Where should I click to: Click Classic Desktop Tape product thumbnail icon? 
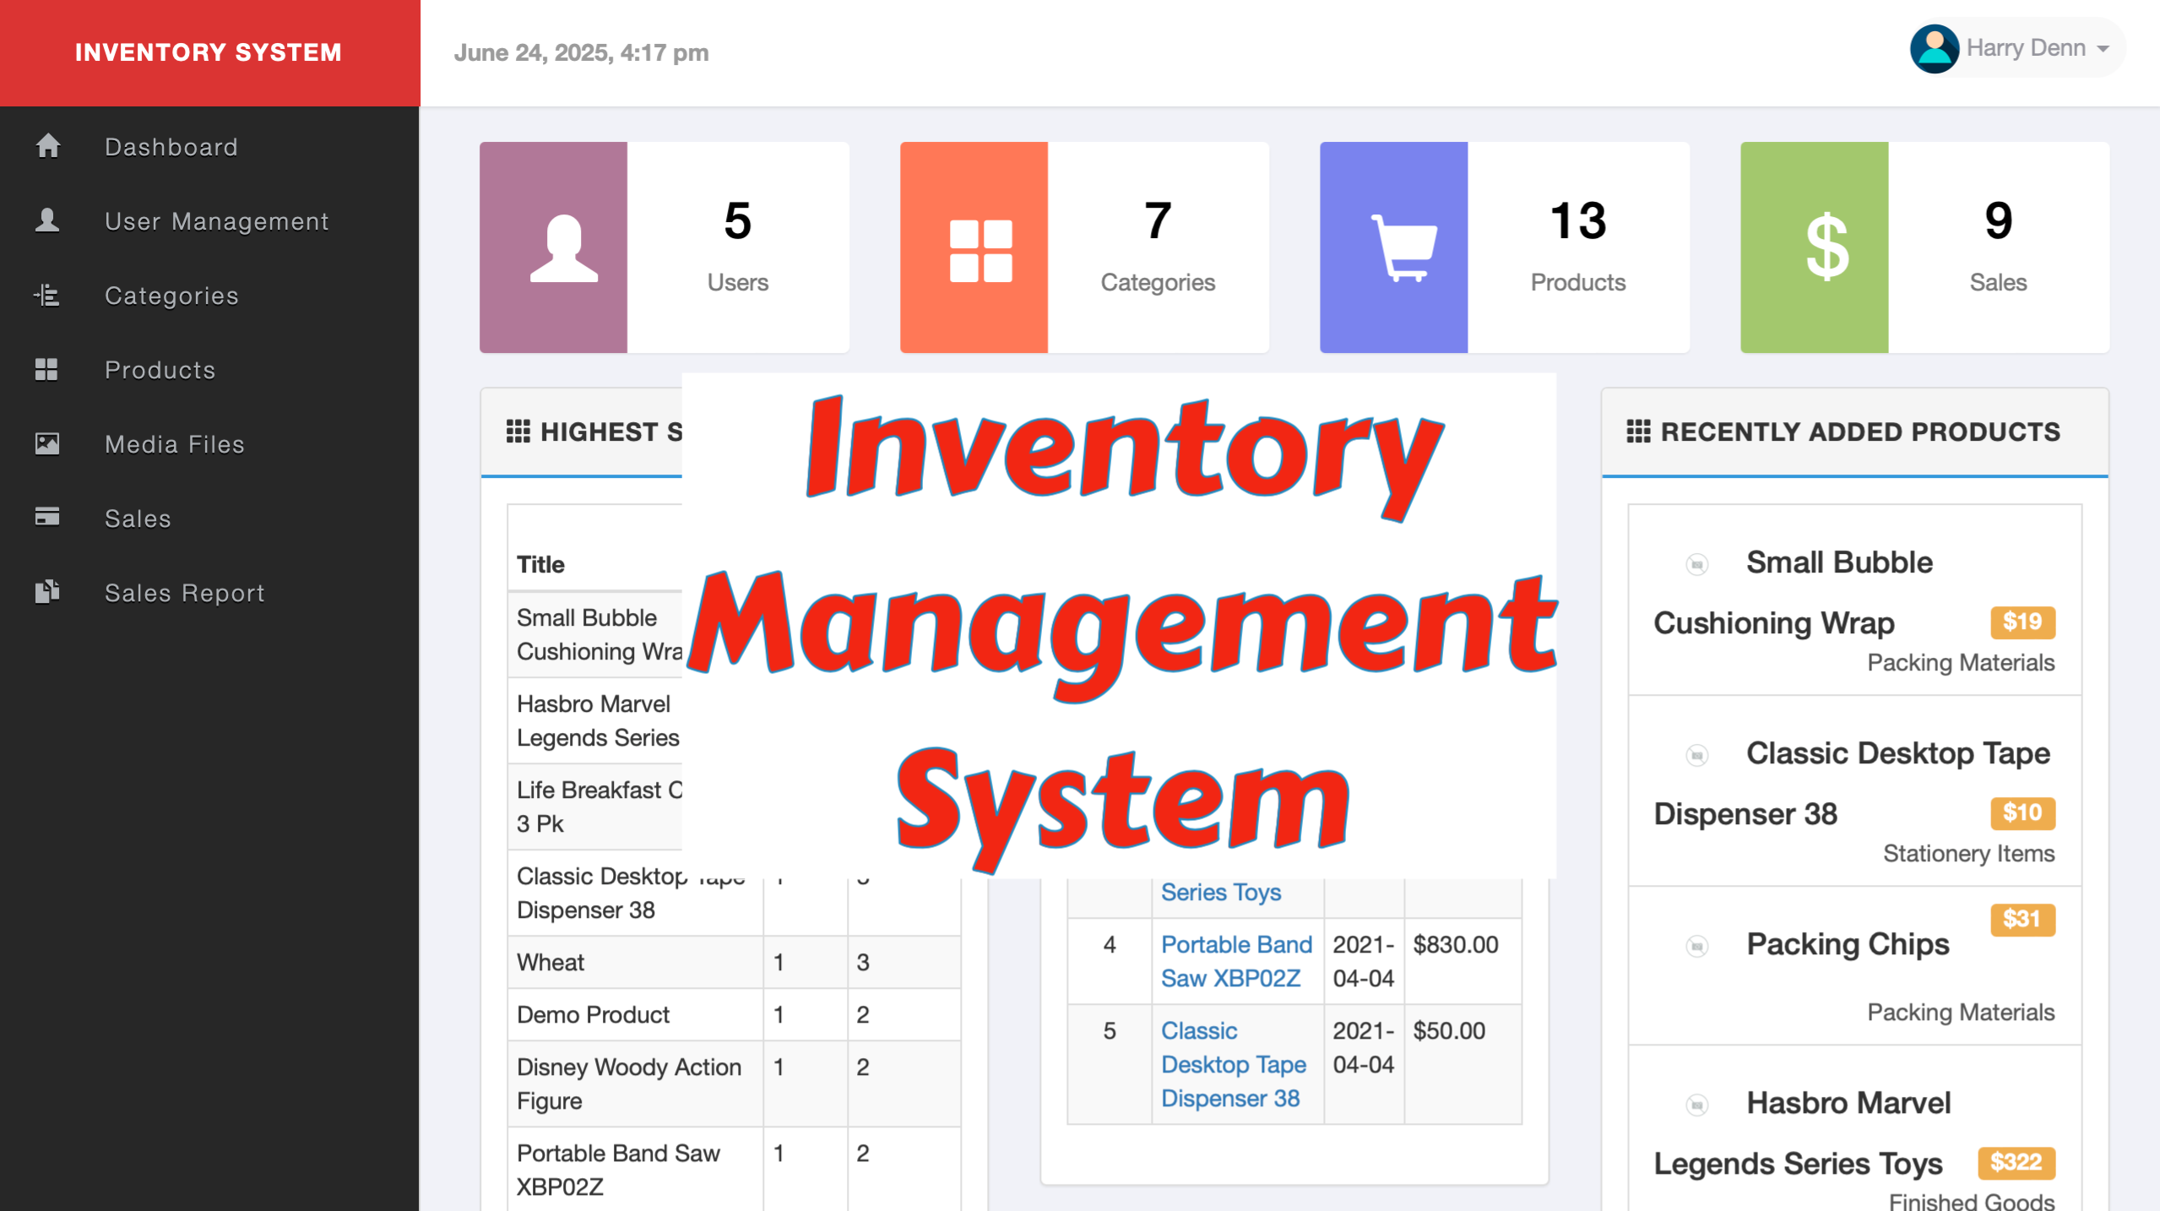coord(1696,754)
